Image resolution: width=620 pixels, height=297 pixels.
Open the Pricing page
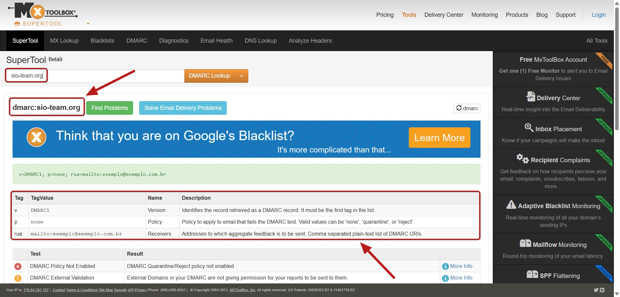pyautogui.click(x=385, y=15)
